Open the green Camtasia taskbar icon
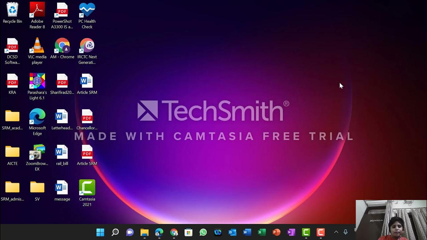This screenshot has height=240, width=427. point(306,232)
